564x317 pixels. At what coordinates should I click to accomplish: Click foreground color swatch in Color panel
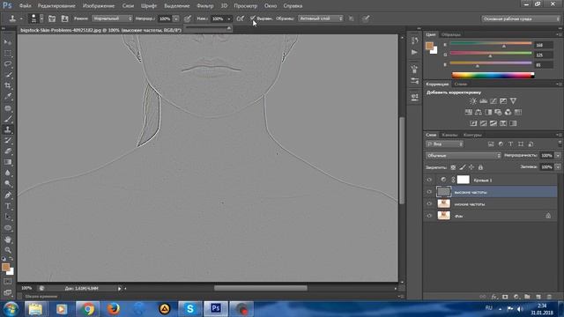coord(429,46)
